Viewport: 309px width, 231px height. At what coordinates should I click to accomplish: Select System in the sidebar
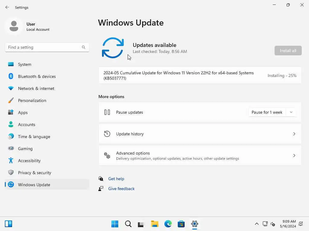pos(47,64)
